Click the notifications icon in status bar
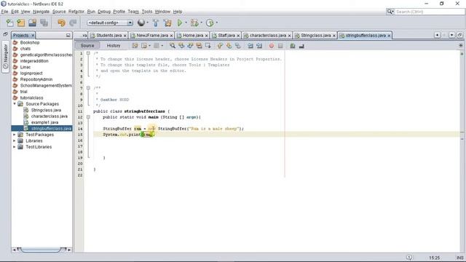This screenshot has width=466, height=262. pyautogui.click(x=409, y=257)
